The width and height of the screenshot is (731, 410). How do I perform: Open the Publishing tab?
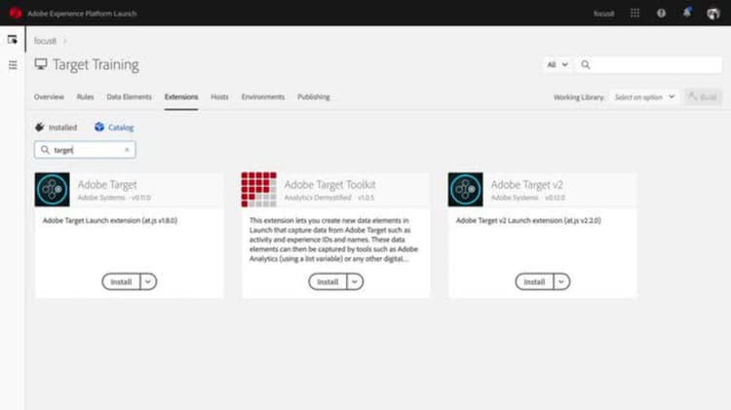314,97
